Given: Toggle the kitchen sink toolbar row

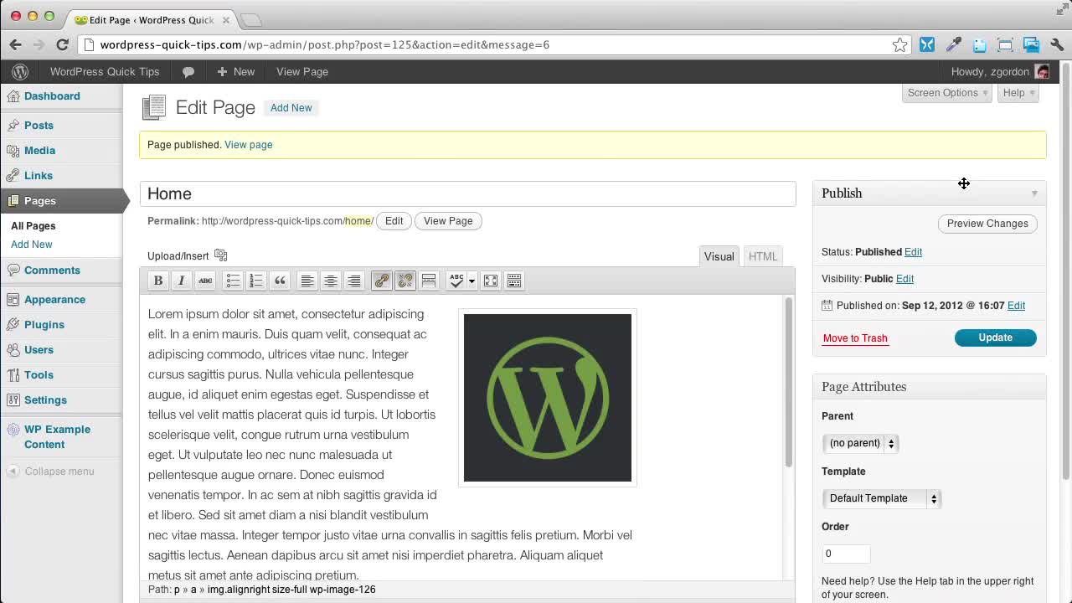Looking at the screenshot, I should click(514, 281).
